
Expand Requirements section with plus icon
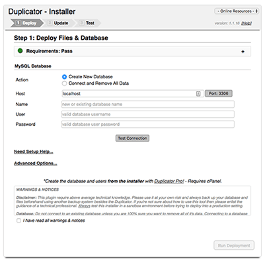pyautogui.click(x=243, y=52)
